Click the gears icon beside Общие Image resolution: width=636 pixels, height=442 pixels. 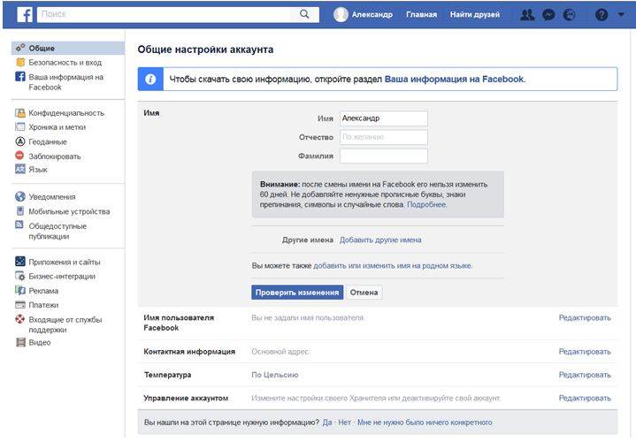click(20, 48)
